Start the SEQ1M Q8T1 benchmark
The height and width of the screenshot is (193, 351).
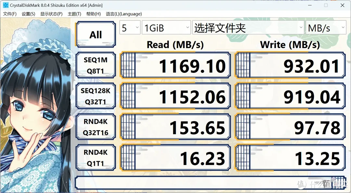tap(95, 65)
